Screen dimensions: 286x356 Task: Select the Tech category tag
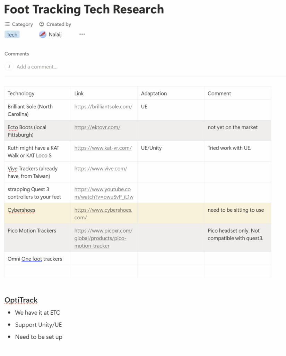[12, 34]
